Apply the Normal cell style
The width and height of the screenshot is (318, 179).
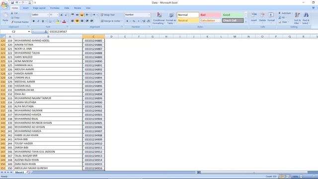point(188,15)
